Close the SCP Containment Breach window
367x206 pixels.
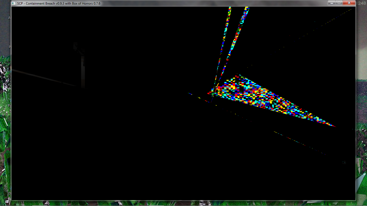349,3
